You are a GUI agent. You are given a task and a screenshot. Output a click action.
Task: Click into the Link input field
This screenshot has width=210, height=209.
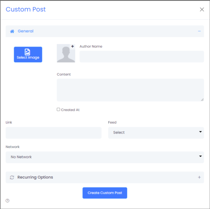53,133
